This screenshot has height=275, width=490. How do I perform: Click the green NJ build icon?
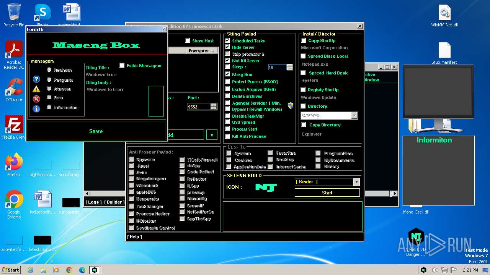tap(266, 187)
